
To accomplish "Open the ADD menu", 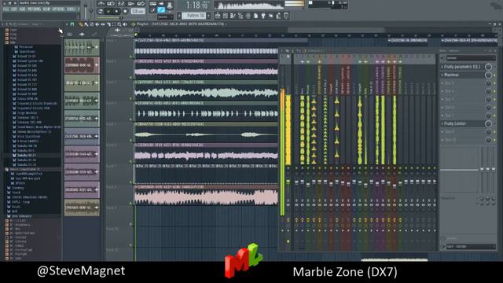I will pyautogui.click(x=22, y=9).
